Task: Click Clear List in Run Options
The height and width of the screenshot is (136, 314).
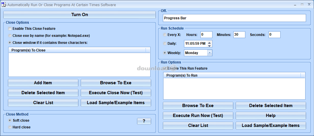Action: pyautogui.click(x=198, y=125)
